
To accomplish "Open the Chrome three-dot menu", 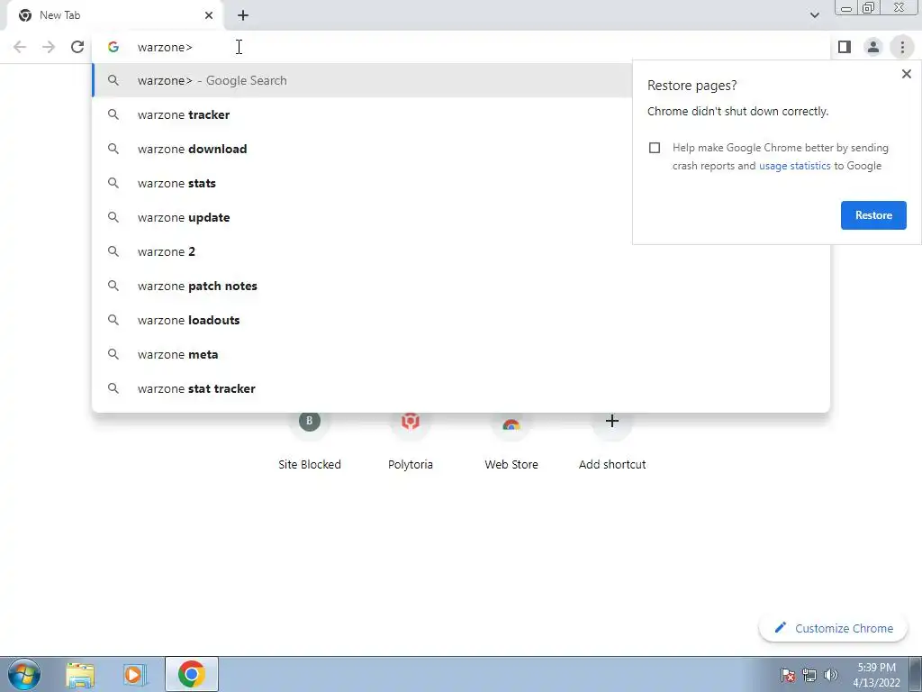I will [902, 47].
